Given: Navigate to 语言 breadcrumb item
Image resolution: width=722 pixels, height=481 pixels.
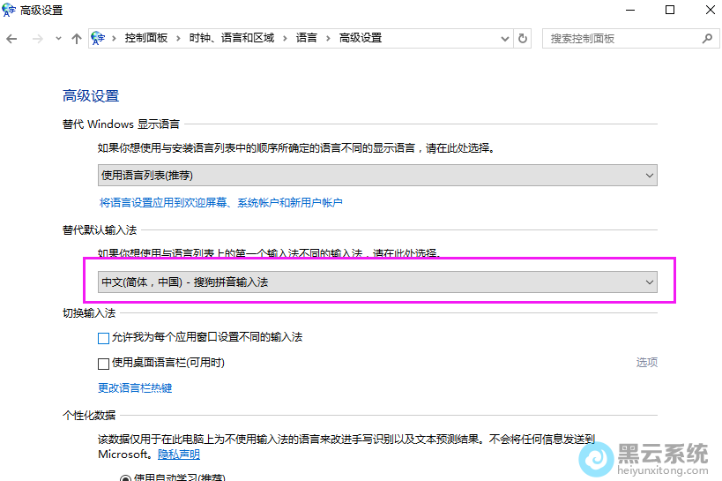Looking at the screenshot, I should pos(306,39).
